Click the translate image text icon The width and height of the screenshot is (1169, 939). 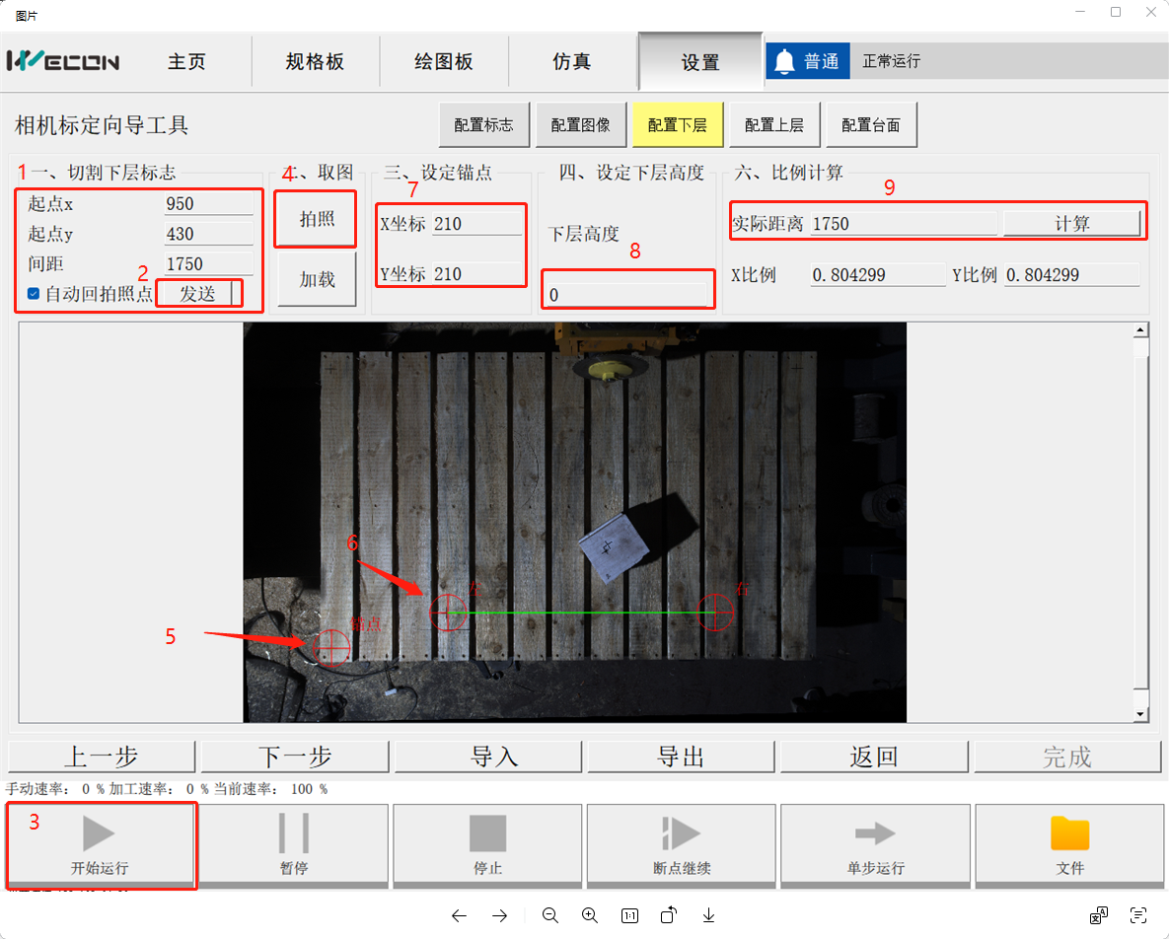(1099, 915)
